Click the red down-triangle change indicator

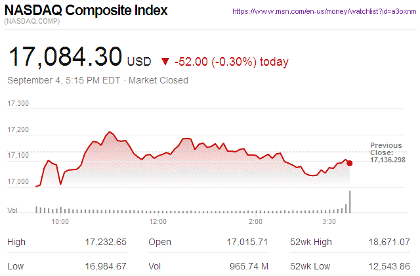[x=165, y=62]
